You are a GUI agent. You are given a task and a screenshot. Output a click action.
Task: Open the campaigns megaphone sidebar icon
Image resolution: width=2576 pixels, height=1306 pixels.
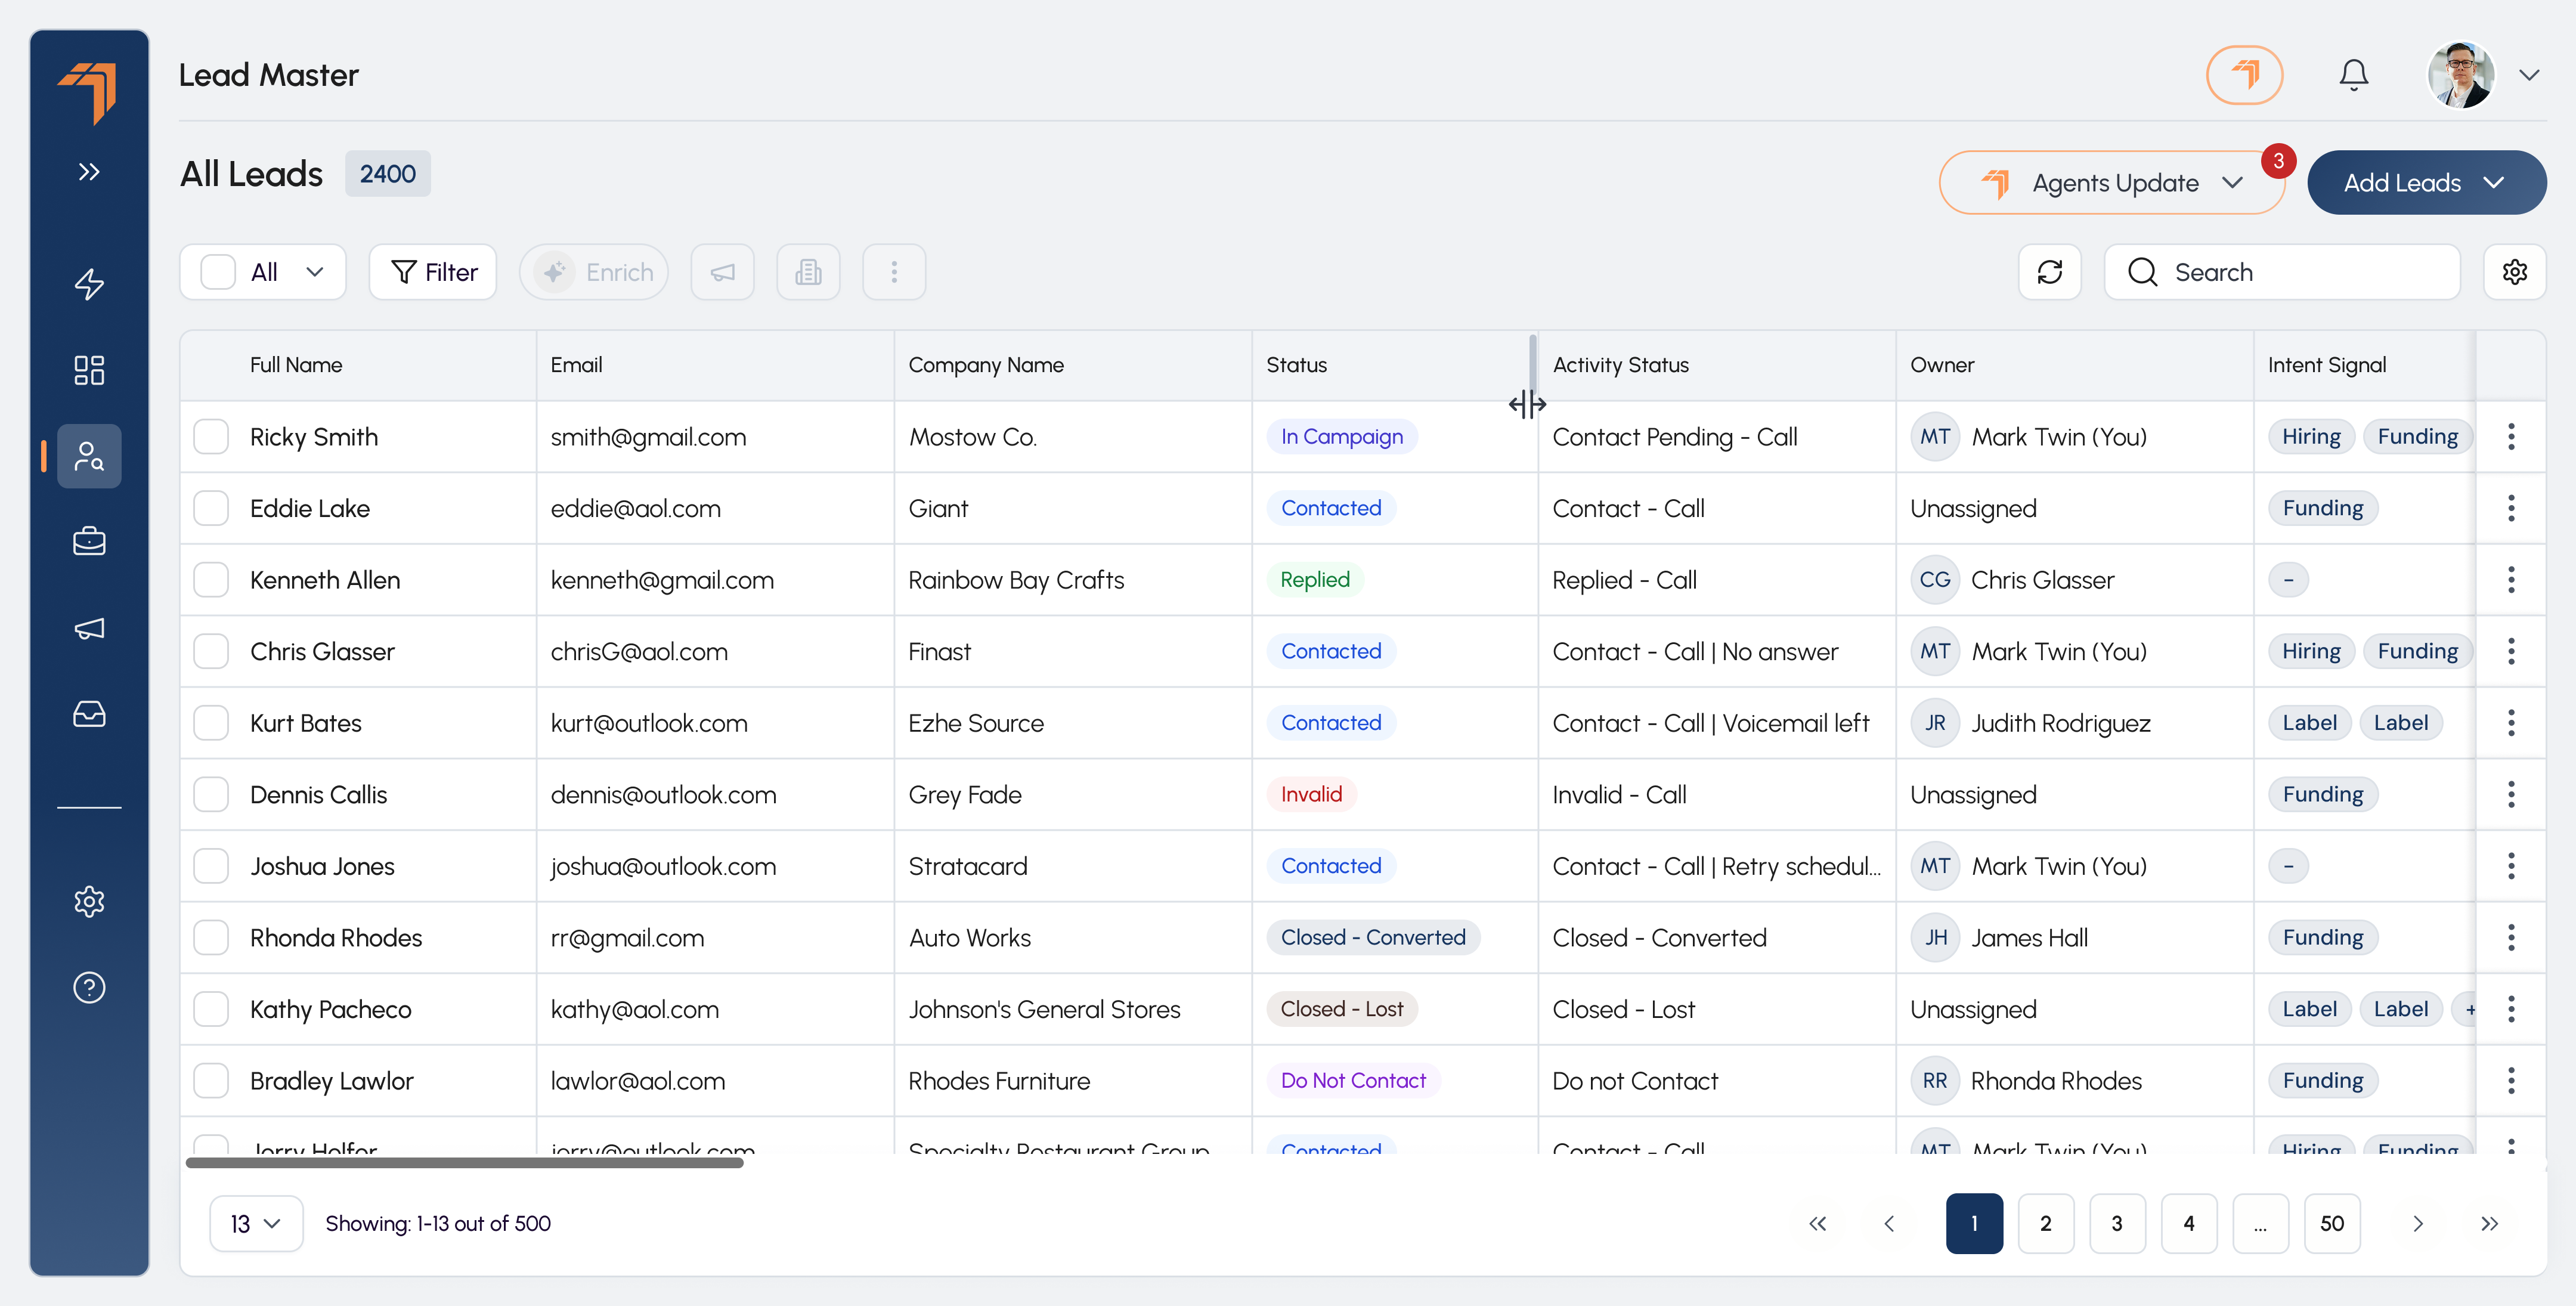89,628
